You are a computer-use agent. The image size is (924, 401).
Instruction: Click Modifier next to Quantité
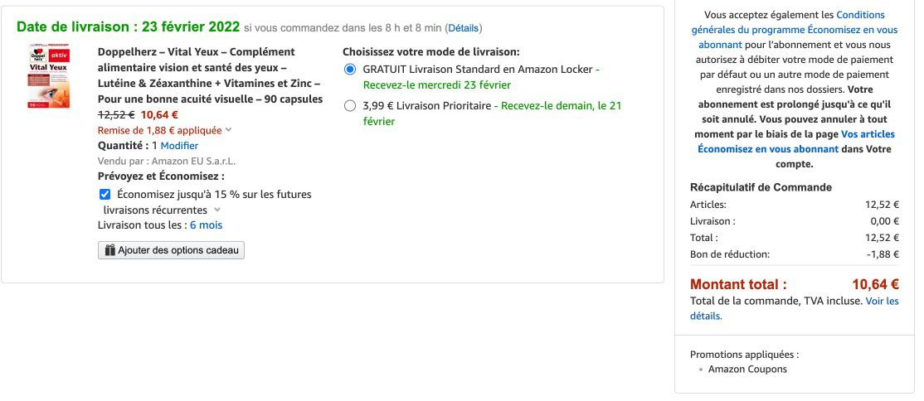pyautogui.click(x=179, y=146)
